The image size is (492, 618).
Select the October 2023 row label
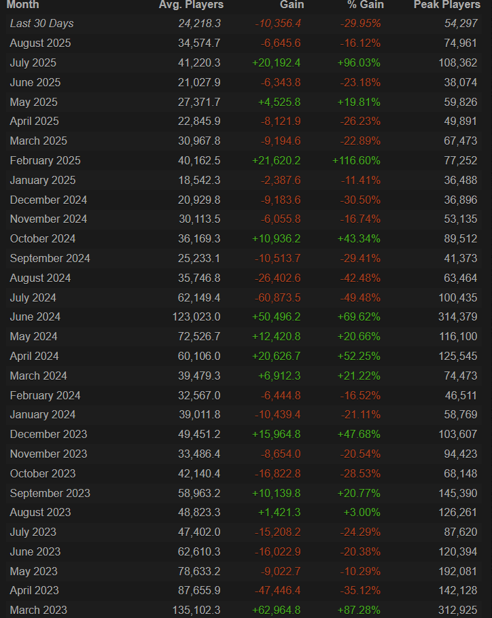43,473
